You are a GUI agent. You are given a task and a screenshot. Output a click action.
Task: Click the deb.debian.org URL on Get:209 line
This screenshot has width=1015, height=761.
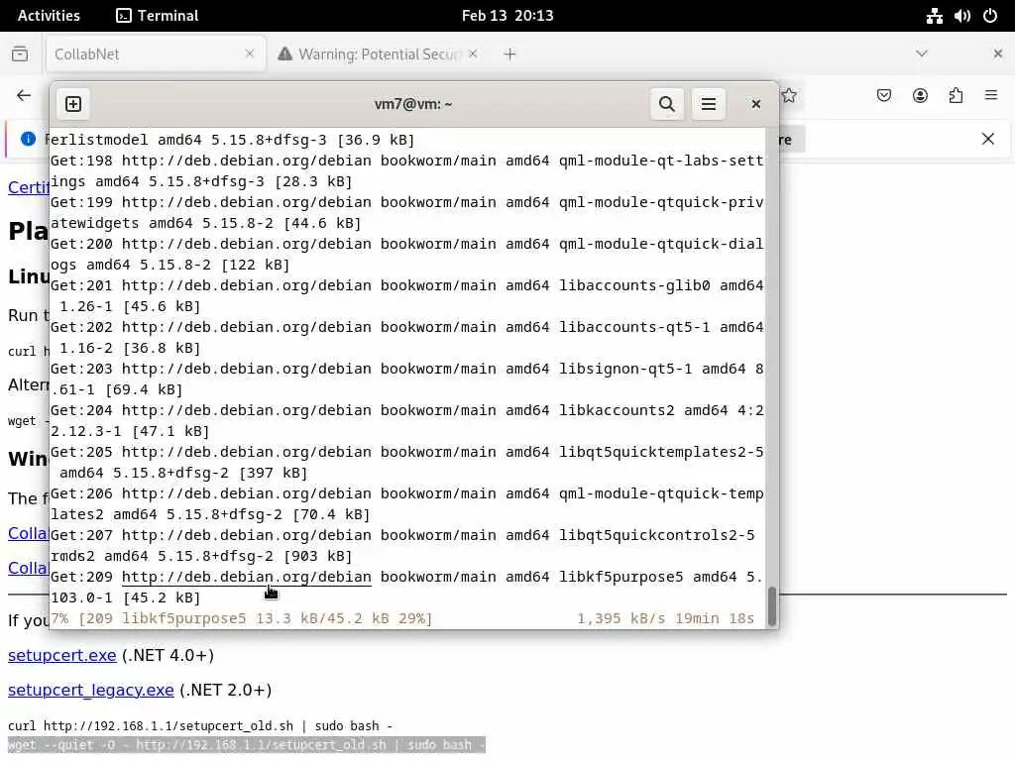pyautogui.click(x=247, y=577)
